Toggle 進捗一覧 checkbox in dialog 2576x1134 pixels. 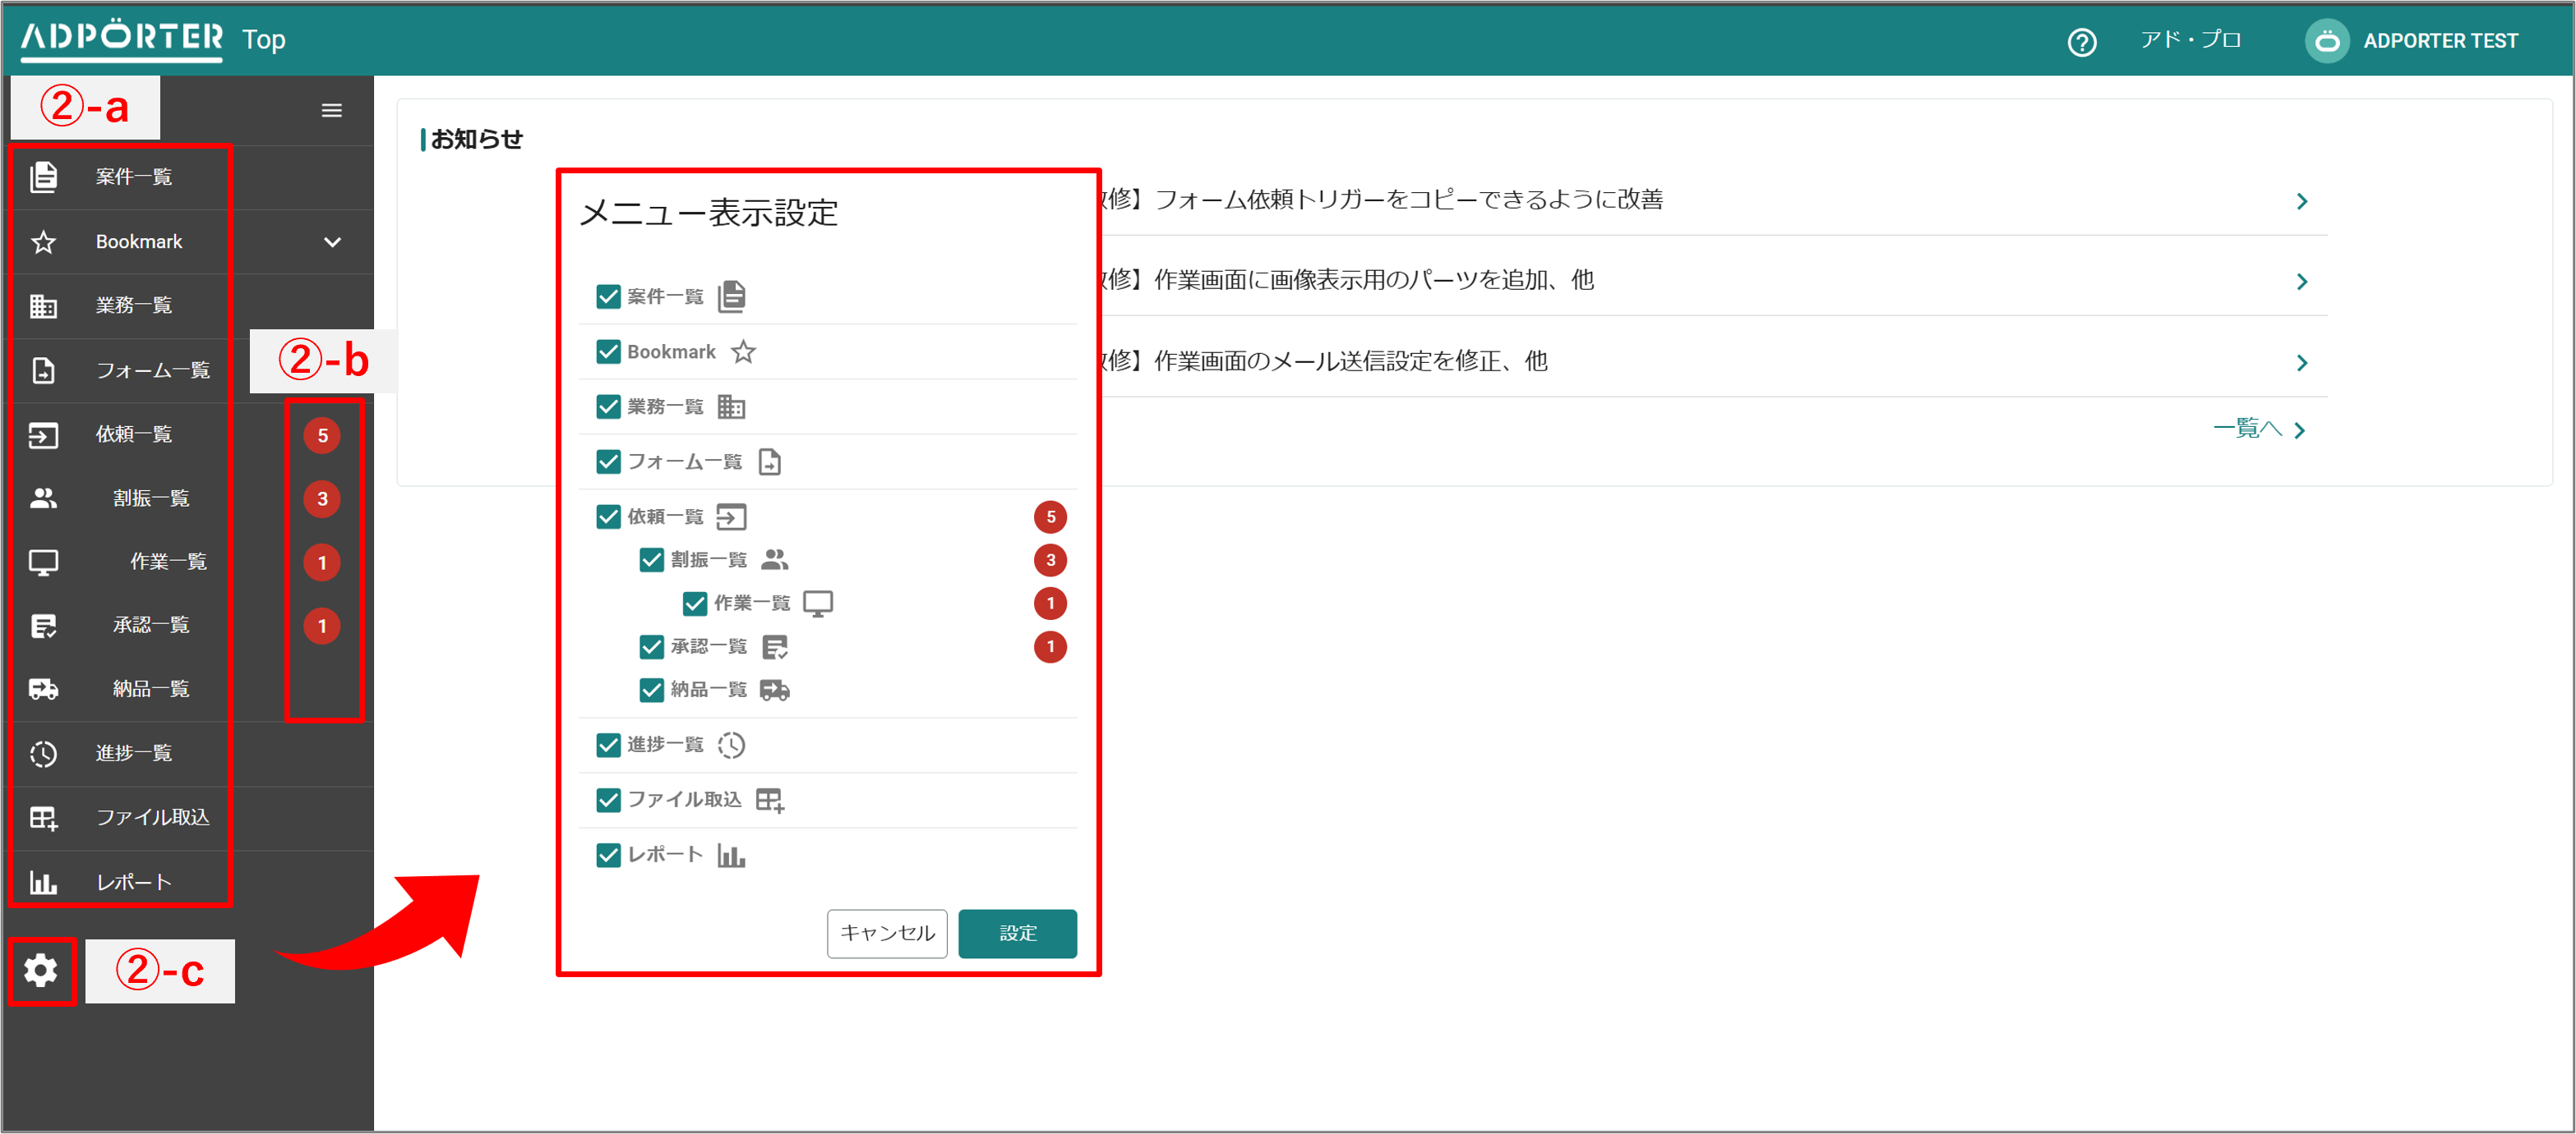pyautogui.click(x=608, y=746)
